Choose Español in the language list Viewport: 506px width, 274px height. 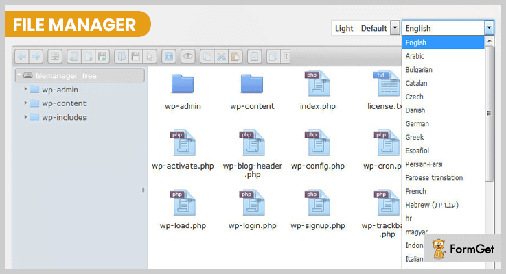[x=443, y=151]
